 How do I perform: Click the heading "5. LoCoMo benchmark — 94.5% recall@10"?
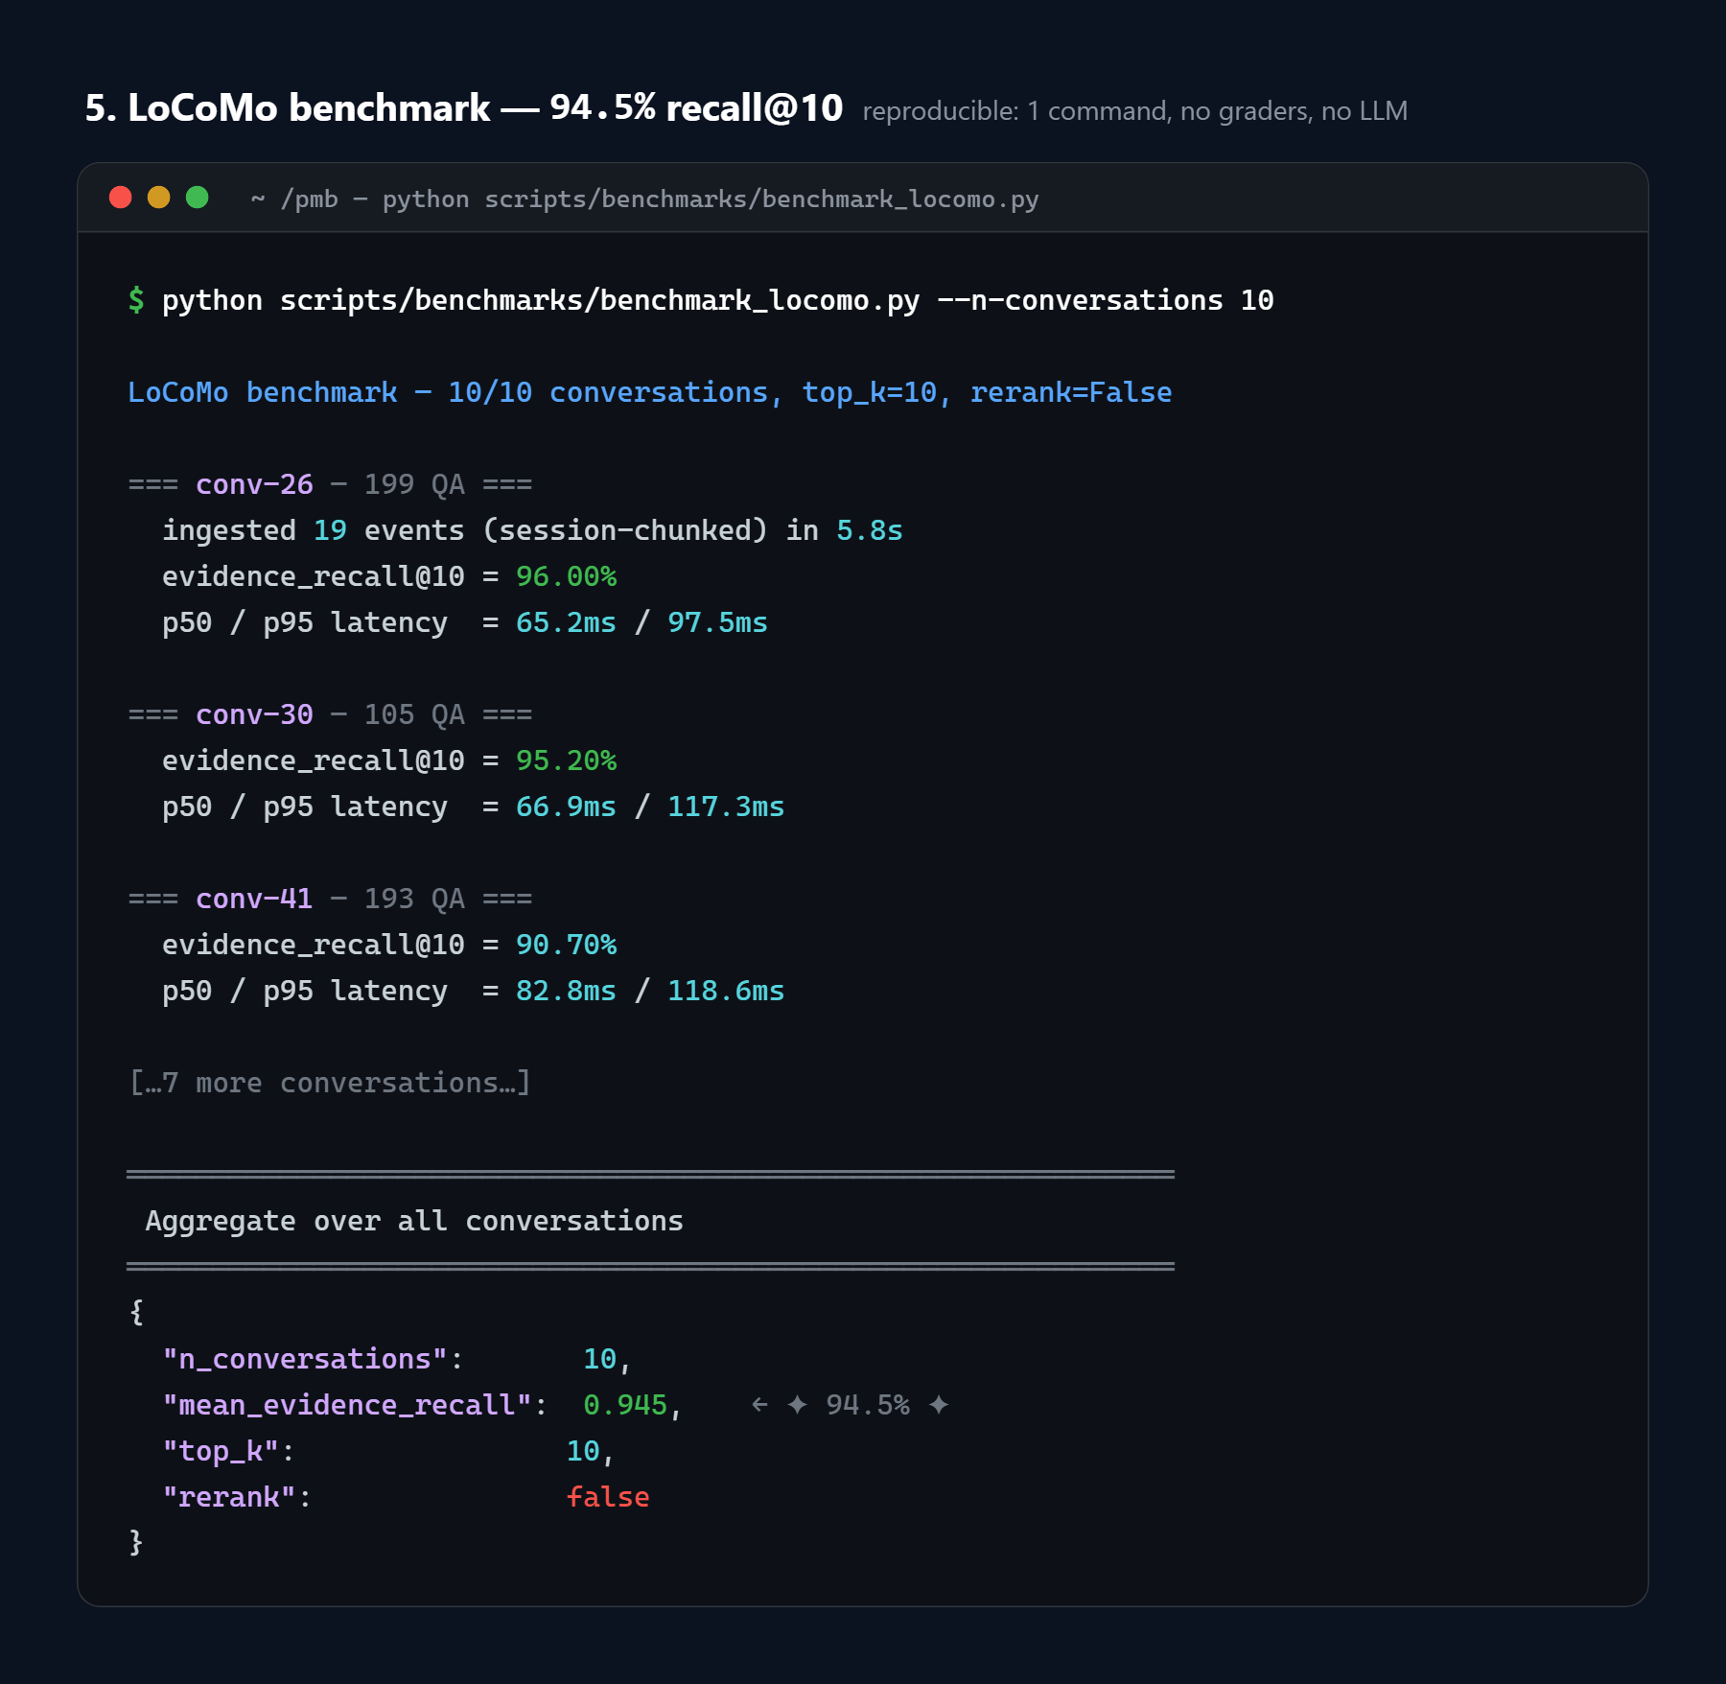464,107
